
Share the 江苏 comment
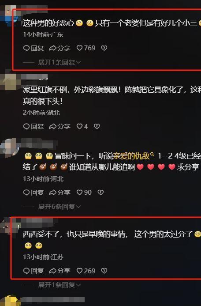click(x=60, y=271)
